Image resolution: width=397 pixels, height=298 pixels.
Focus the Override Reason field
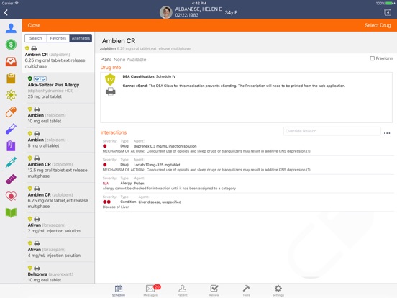[332, 131]
